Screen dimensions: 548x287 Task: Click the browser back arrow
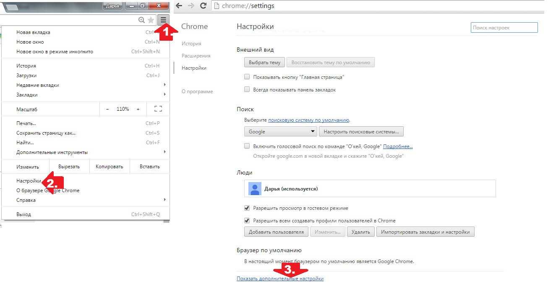pyautogui.click(x=179, y=6)
